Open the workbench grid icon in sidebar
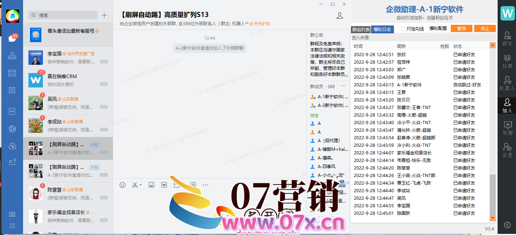This screenshot has width=516, height=235. click(12, 90)
